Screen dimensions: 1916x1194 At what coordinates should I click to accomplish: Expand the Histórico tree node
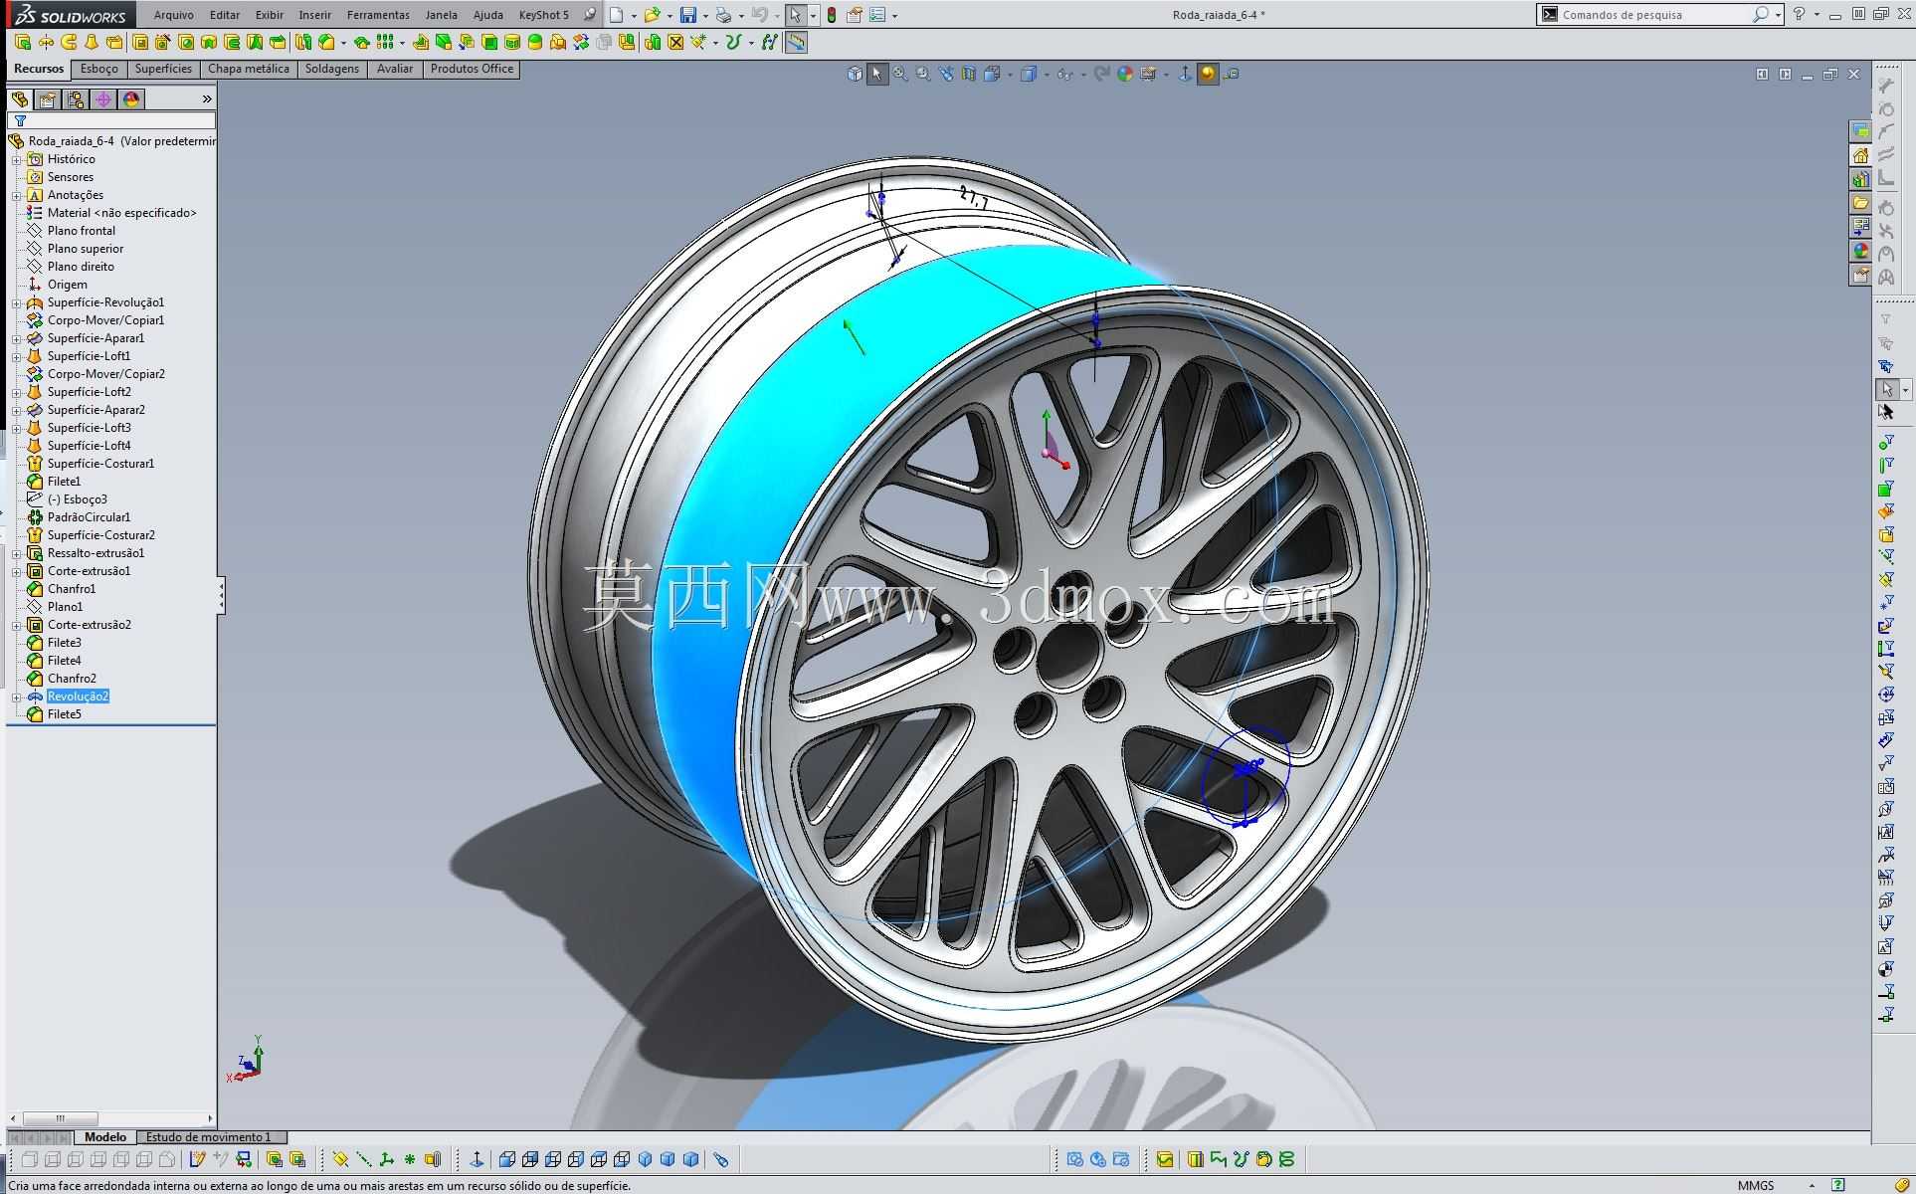[x=16, y=159]
